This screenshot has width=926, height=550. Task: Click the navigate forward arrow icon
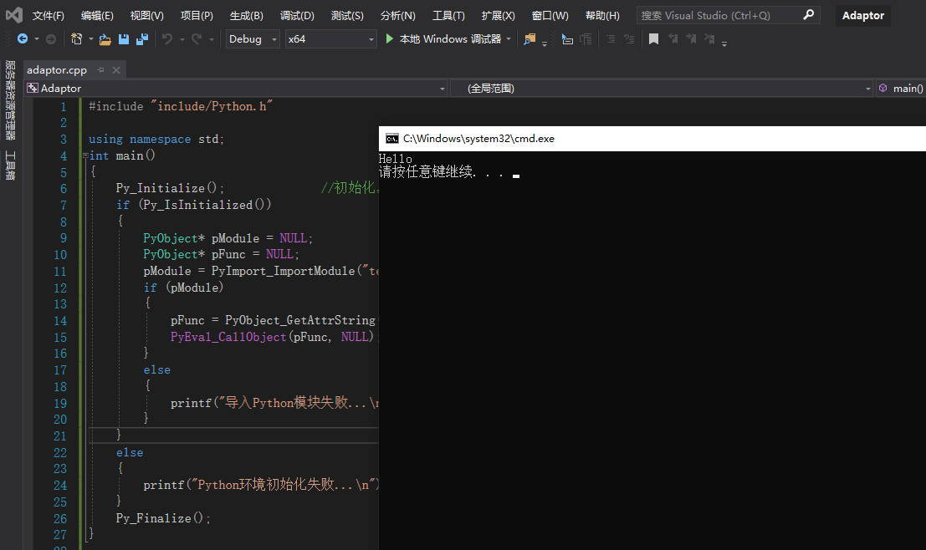click(51, 38)
